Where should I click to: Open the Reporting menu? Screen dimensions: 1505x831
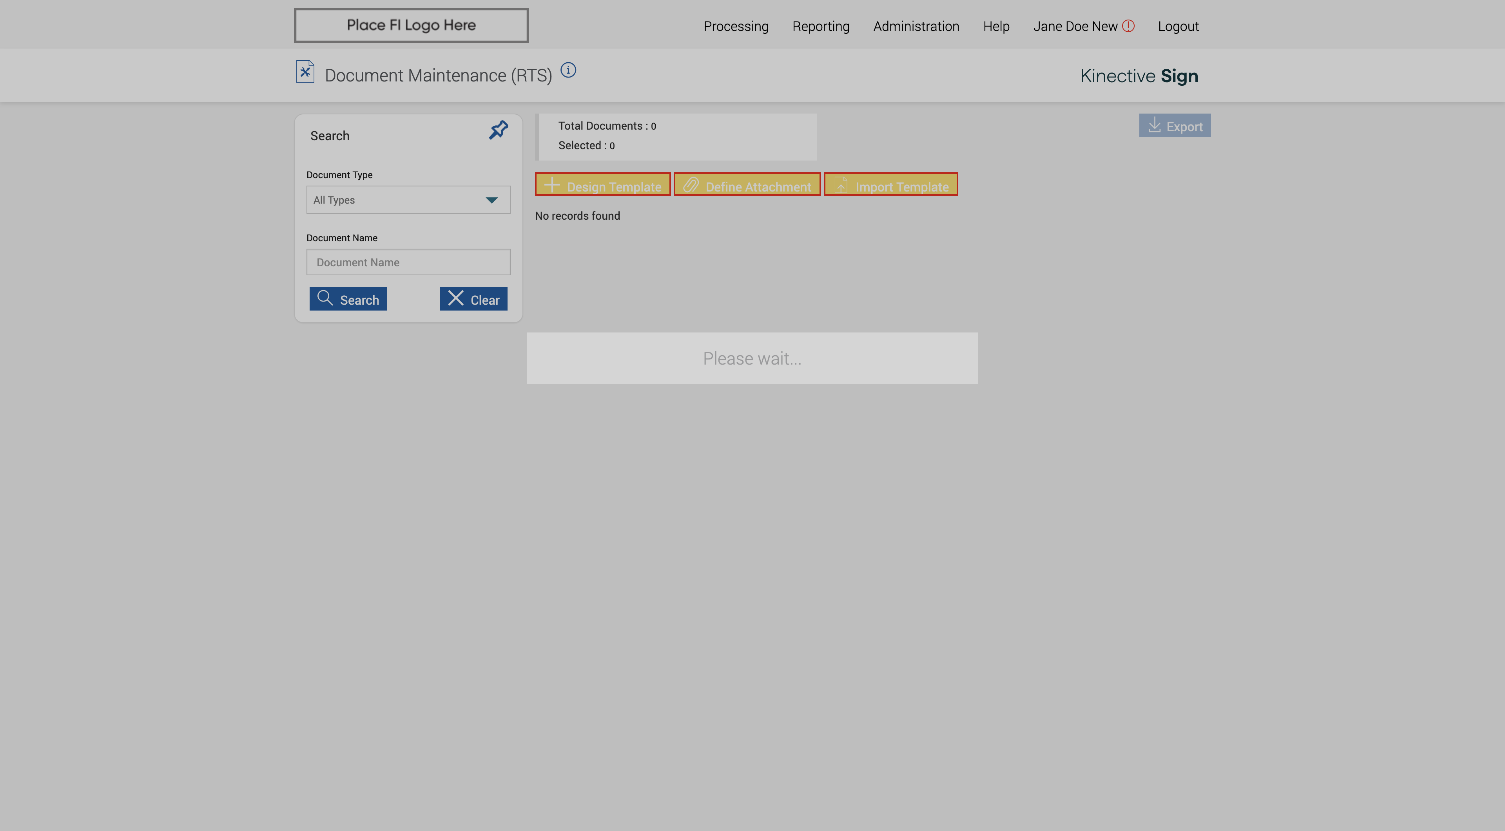coord(820,26)
